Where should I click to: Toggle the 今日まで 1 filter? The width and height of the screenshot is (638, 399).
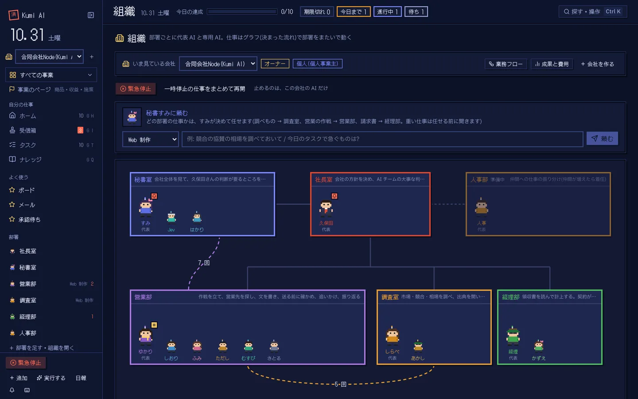354,12
